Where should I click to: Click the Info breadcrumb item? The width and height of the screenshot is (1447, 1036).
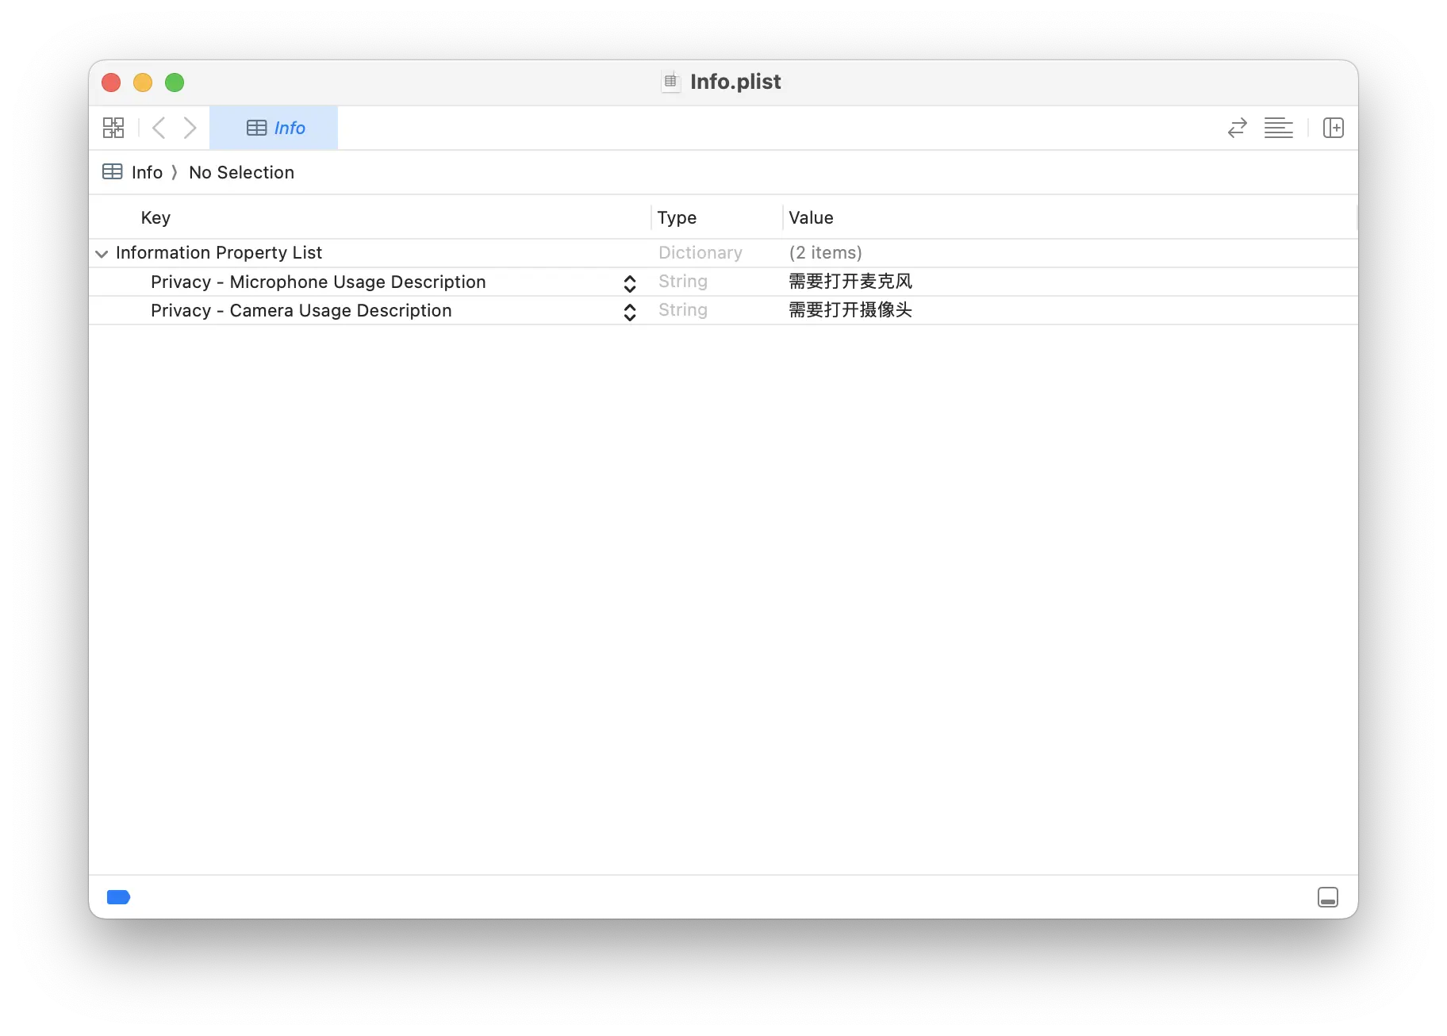[147, 172]
